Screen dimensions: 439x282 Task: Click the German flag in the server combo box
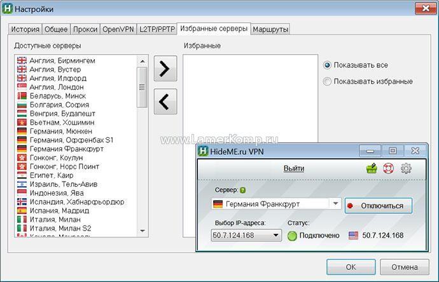pyautogui.click(x=218, y=204)
